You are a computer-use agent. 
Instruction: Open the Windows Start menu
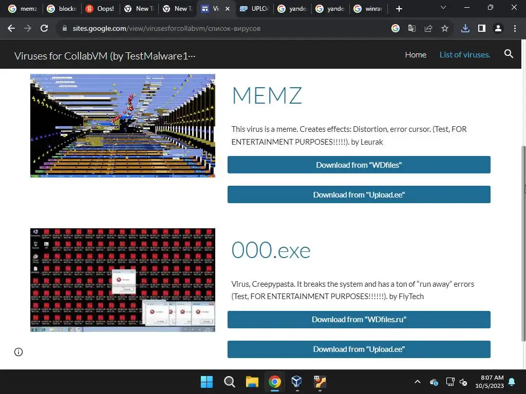[206, 382]
